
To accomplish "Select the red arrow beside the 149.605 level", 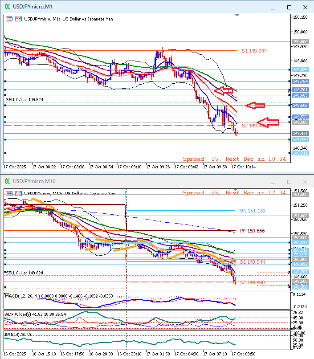I will 256,106.
